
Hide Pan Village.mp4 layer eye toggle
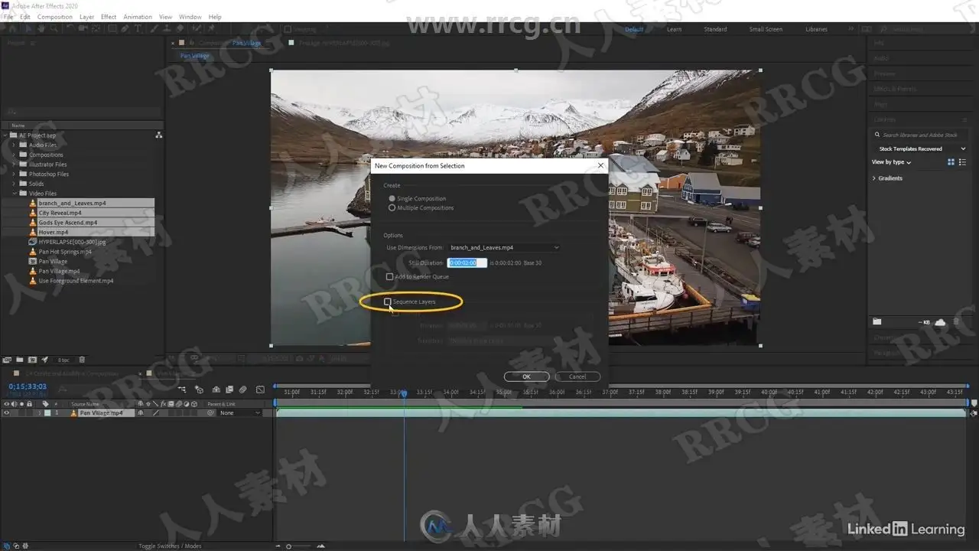point(6,412)
